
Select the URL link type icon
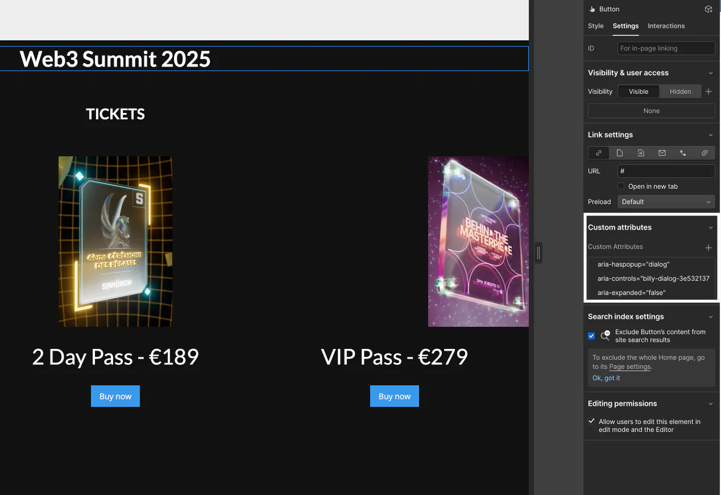(x=599, y=153)
